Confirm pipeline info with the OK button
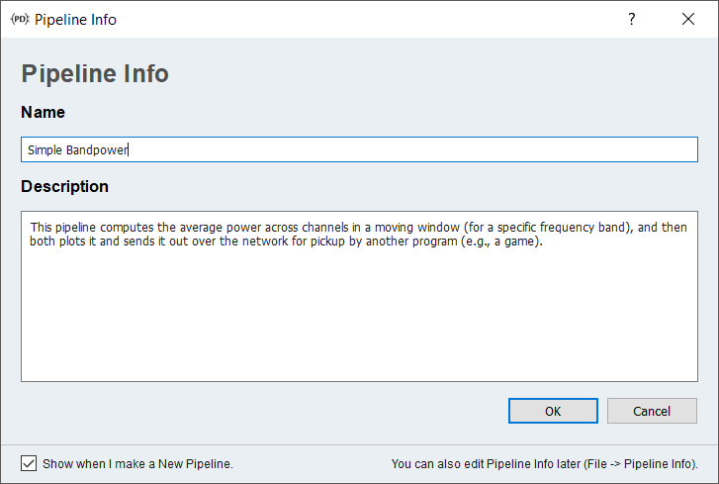The height and width of the screenshot is (484, 719). 553,411
